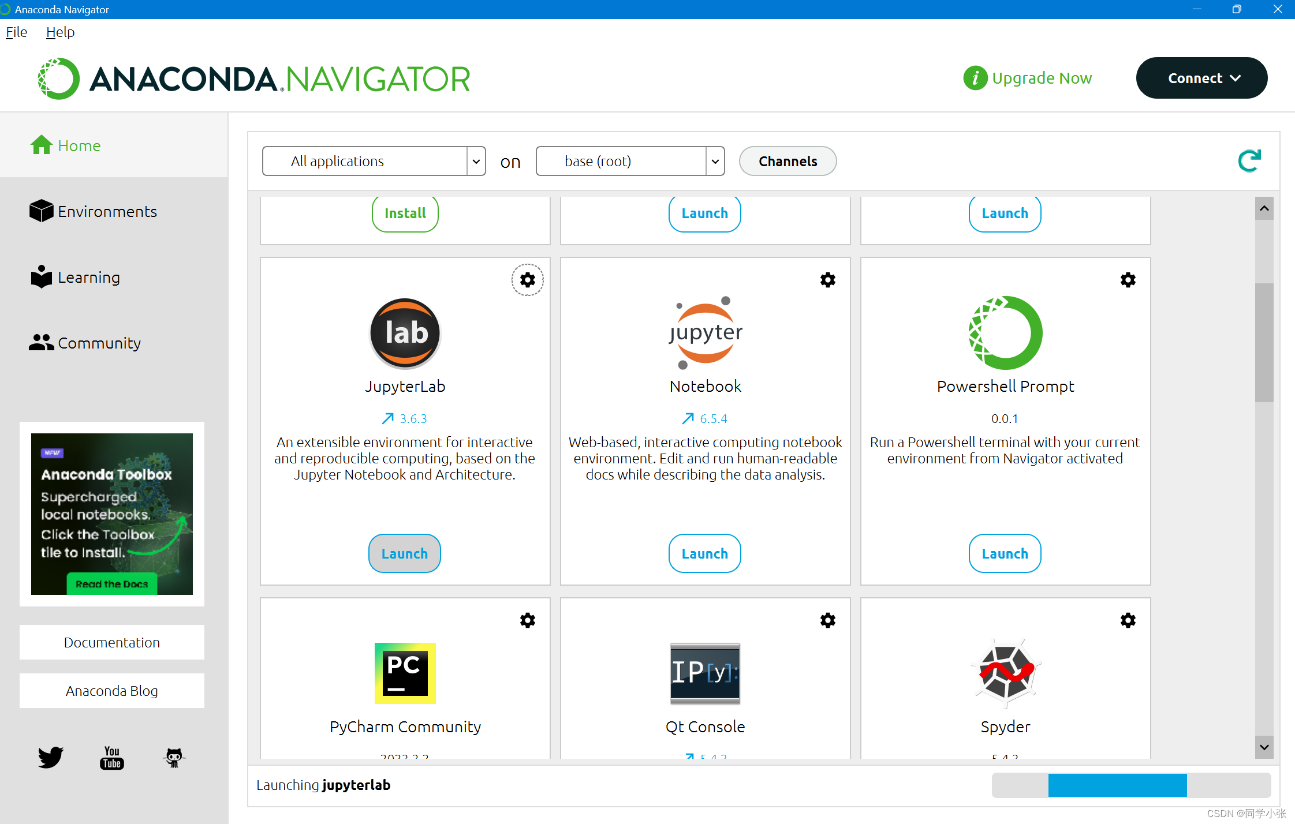Screen dimensions: 1295x824
Task: Click the Upgrade Now link
Action: [1042, 78]
